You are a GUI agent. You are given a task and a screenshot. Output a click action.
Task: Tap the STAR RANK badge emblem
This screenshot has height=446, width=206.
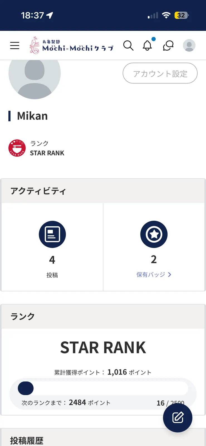(x=17, y=148)
